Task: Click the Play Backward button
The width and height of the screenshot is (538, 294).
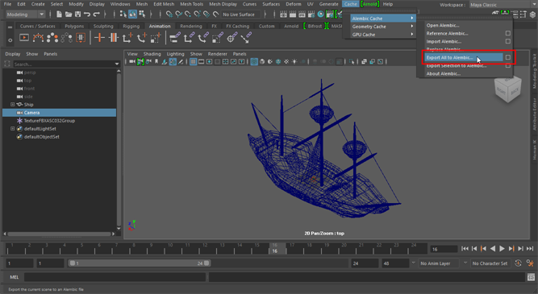Action: (493, 249)
